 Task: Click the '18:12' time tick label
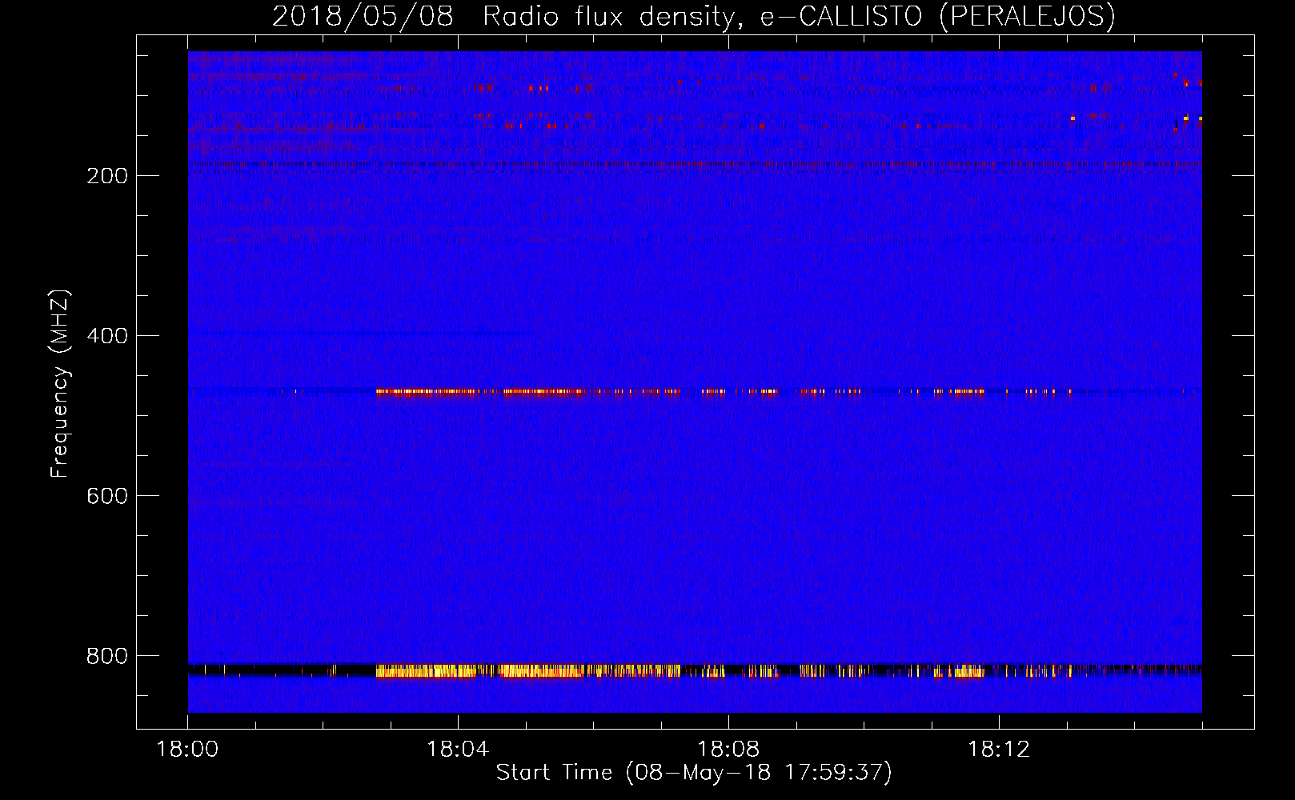[x=999, y=750]
